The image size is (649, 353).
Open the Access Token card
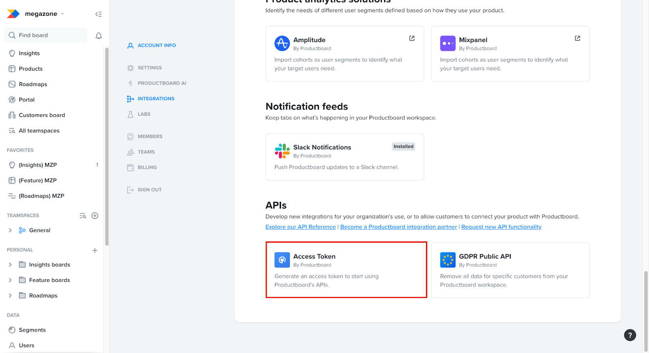[346, 270]
